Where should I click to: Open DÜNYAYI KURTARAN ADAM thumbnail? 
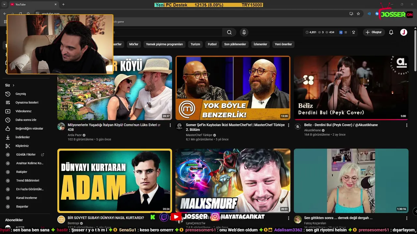(115, 180)
